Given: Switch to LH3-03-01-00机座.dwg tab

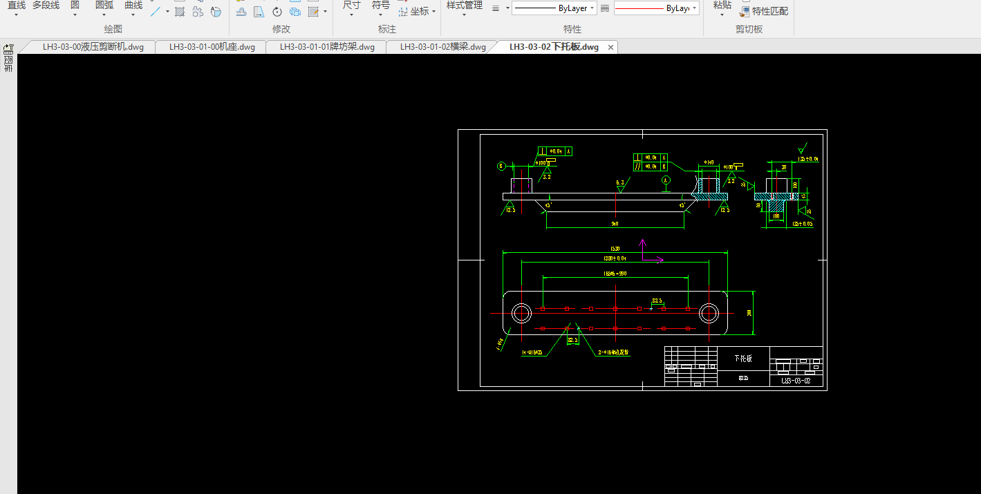Looking at the screenshot, I should click(212, 47).
